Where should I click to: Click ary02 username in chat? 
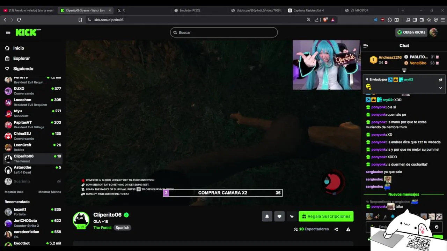(388, 100)
